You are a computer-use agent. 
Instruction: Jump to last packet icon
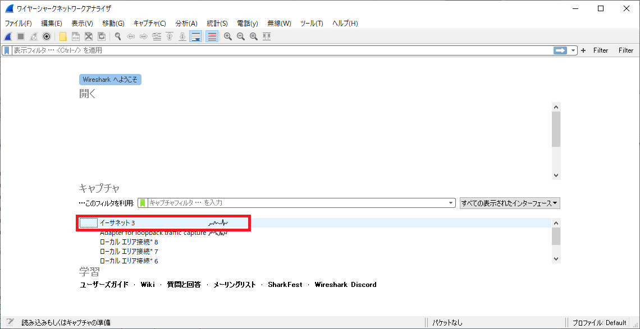point(182,36)
